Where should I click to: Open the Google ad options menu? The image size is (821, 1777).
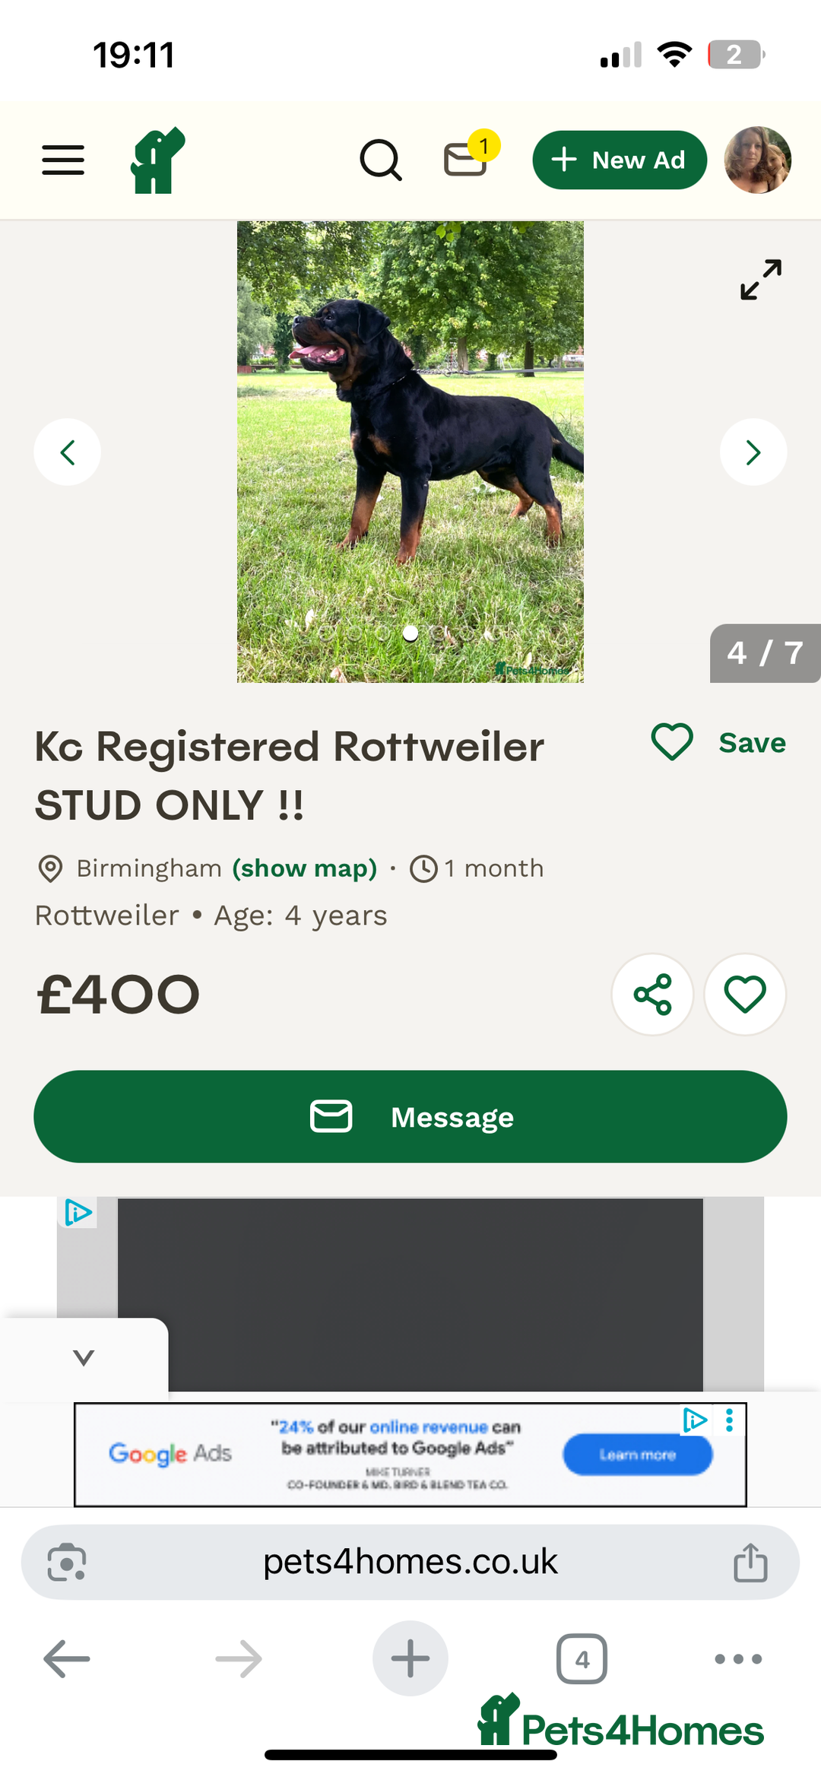point(729,1420)
